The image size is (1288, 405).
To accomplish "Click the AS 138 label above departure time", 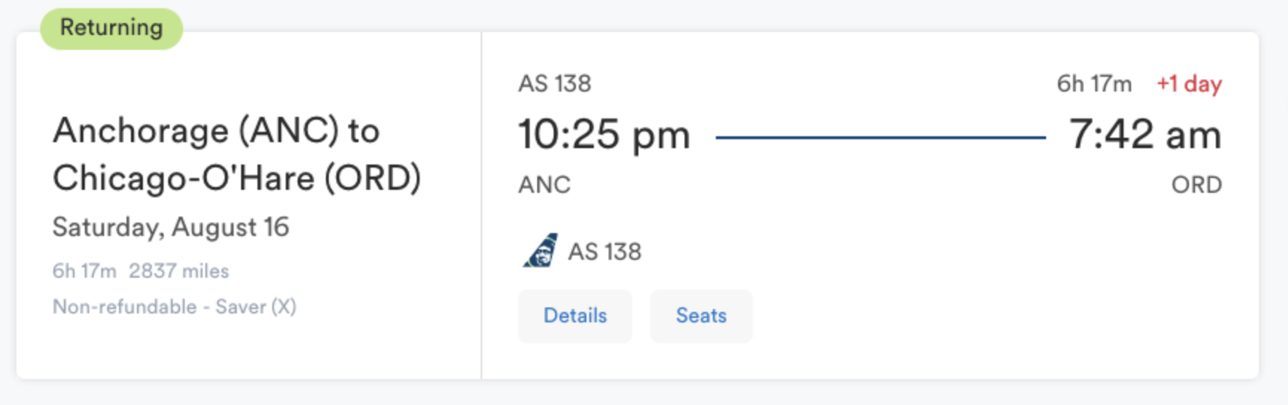I will pos(554,83).
